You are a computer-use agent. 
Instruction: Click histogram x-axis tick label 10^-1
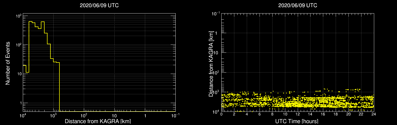(x=175, y=115)
